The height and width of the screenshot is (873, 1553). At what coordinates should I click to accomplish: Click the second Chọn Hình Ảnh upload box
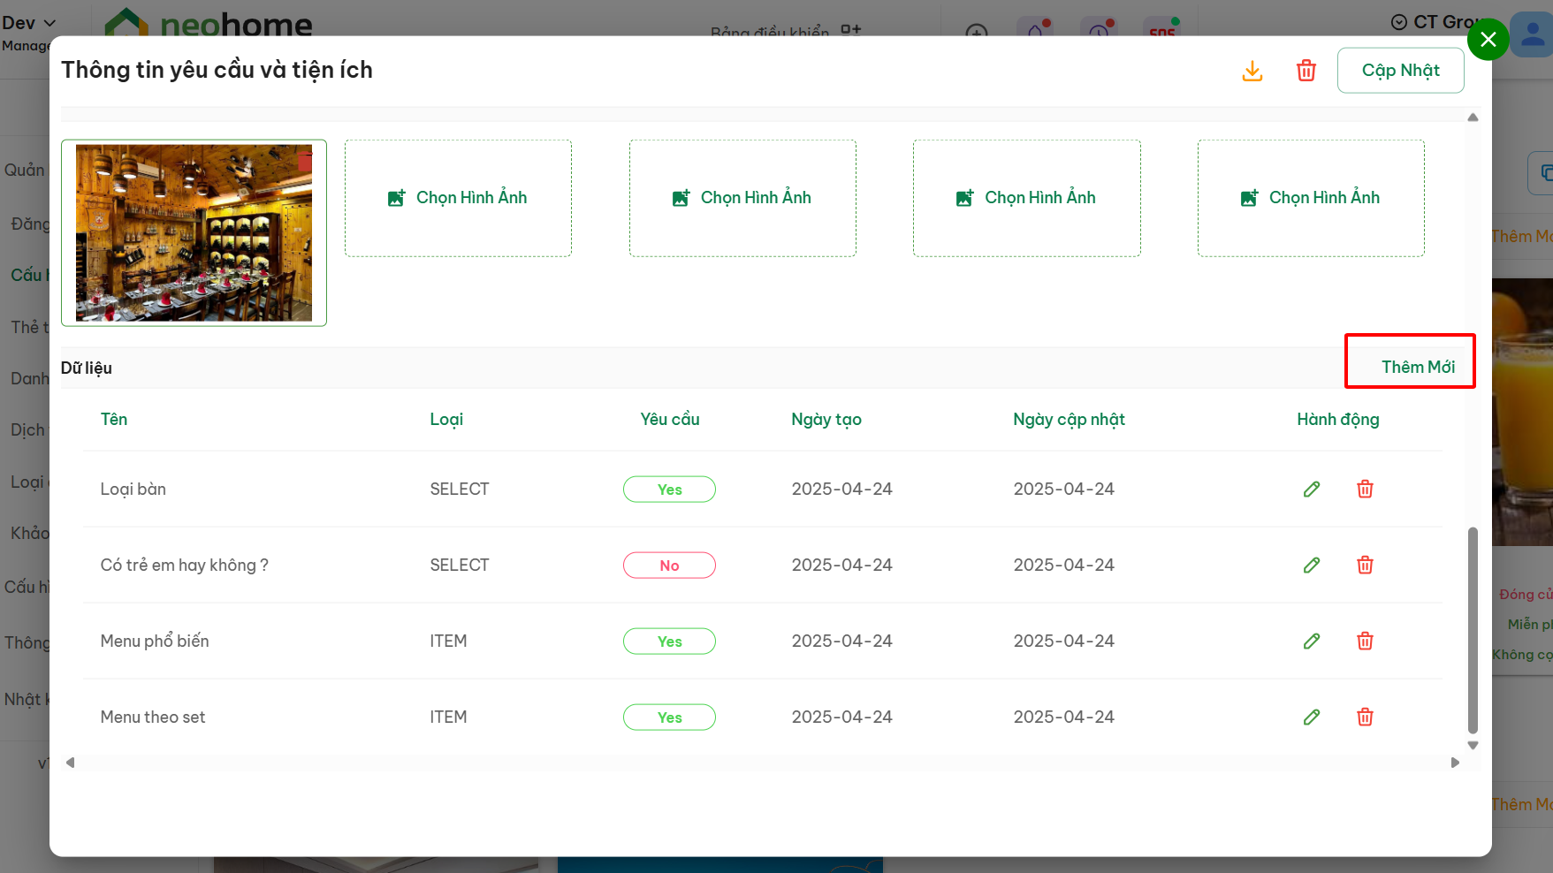742,198
